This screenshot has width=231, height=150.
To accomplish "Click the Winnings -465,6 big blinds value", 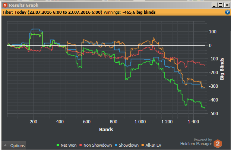I will click(x=139, y=12).
